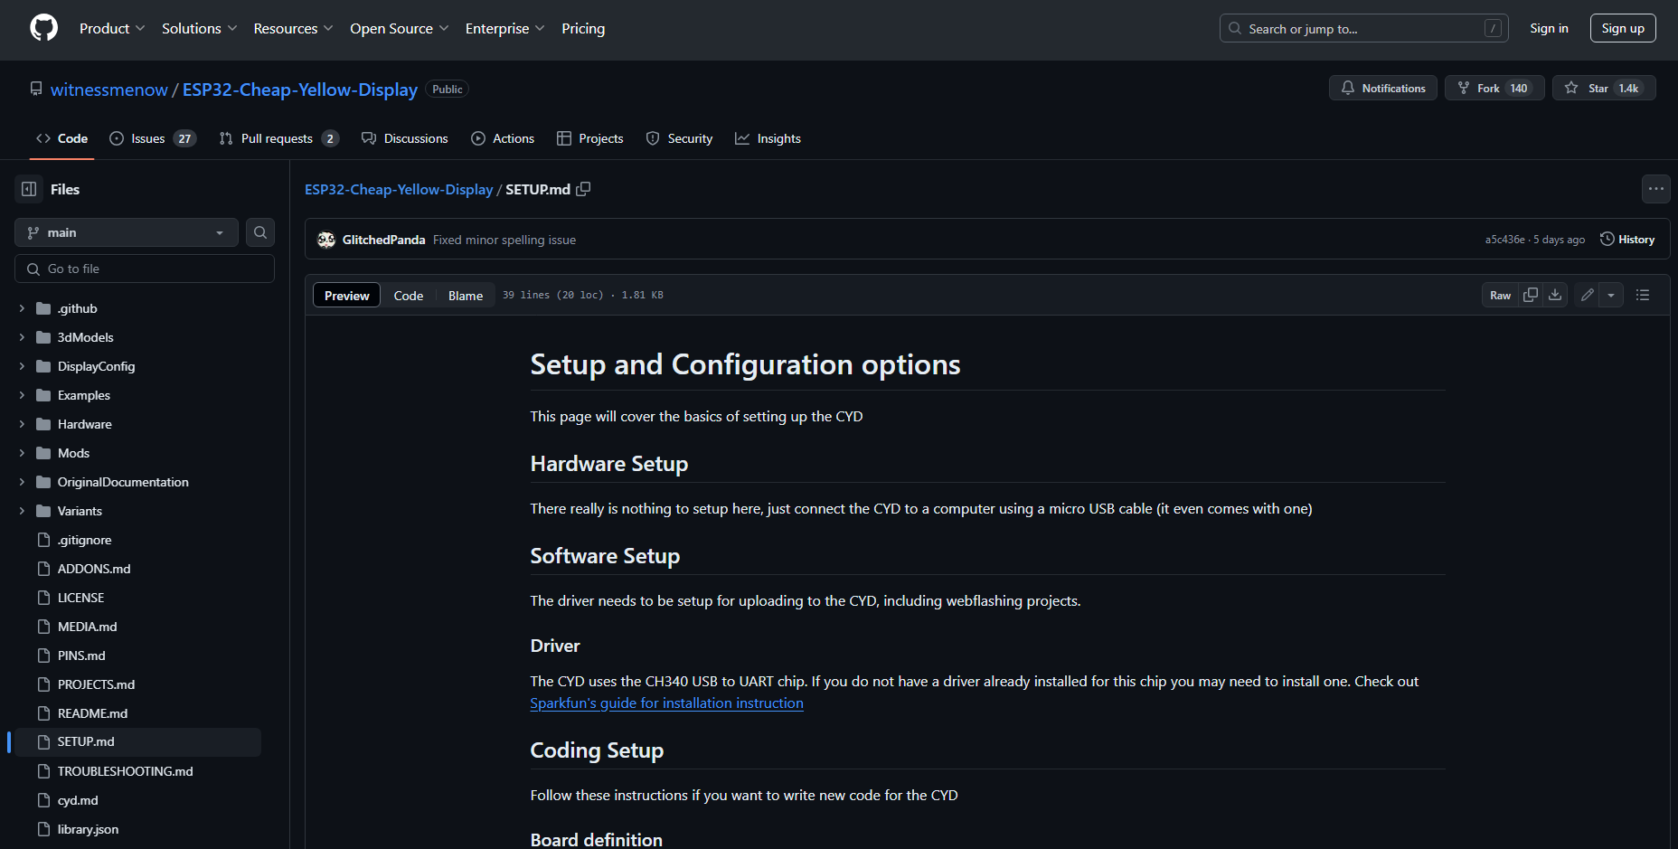Expand the .github folder
The height and width of the screenshot is (849, 1678).
pos(22,308)
